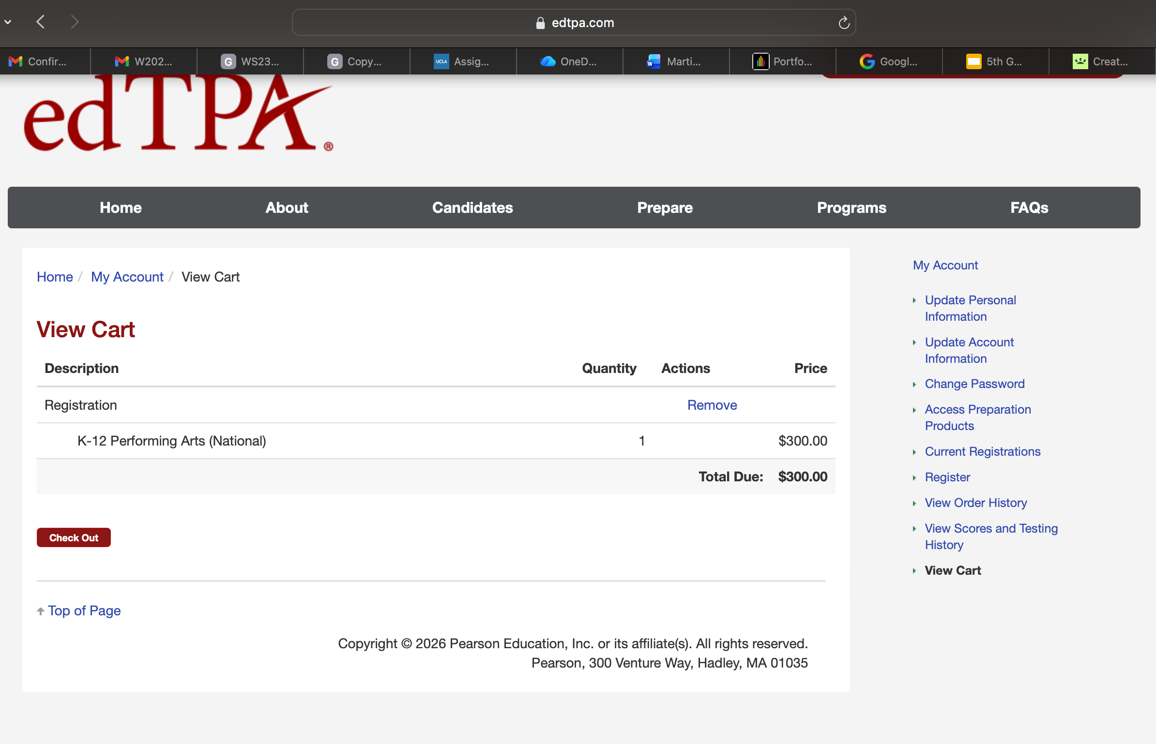Switch to the Portfo... browser tab
The image size is (1156, 744).
(782, 61)
